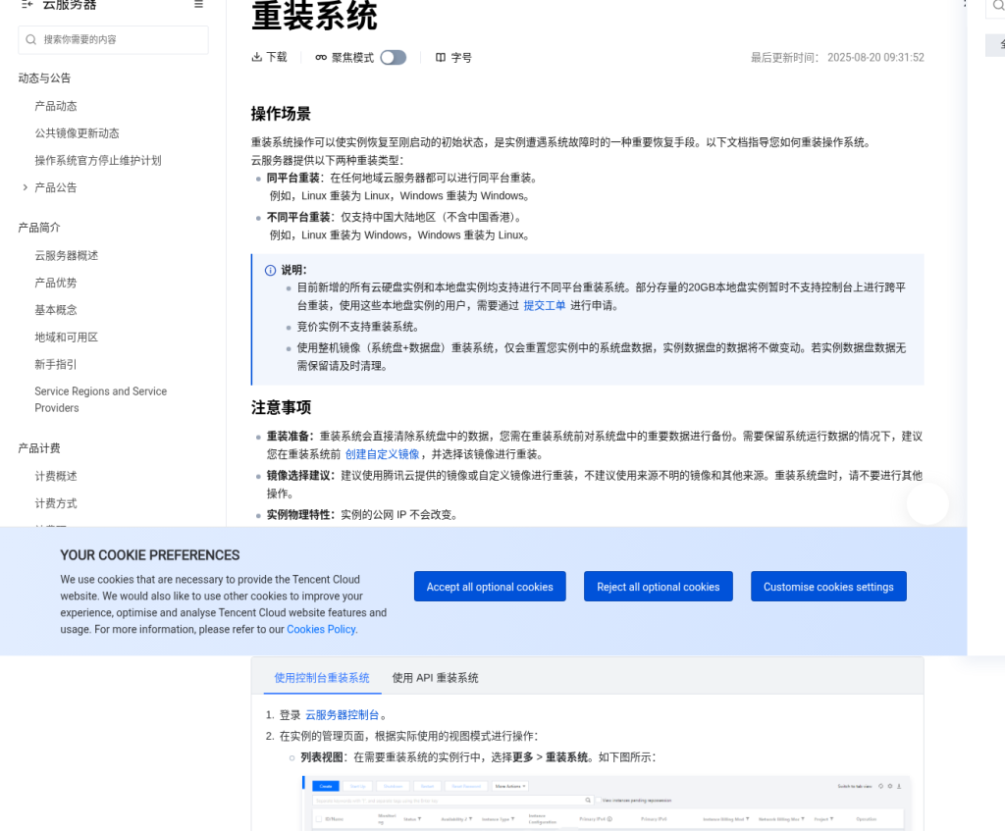Screen dimensions: 1005x831
Task: Open Service Regions and Service Providers
Action: click(101, 400)
